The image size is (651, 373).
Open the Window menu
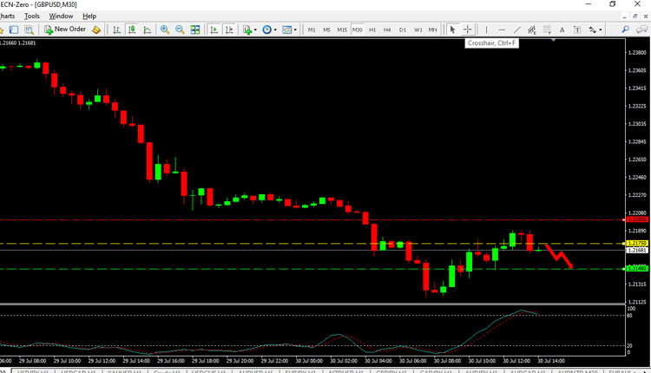(61, 16)
